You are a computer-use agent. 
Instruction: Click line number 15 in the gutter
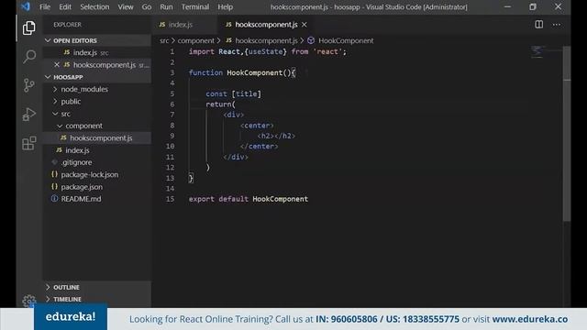[x=170, y=199]
